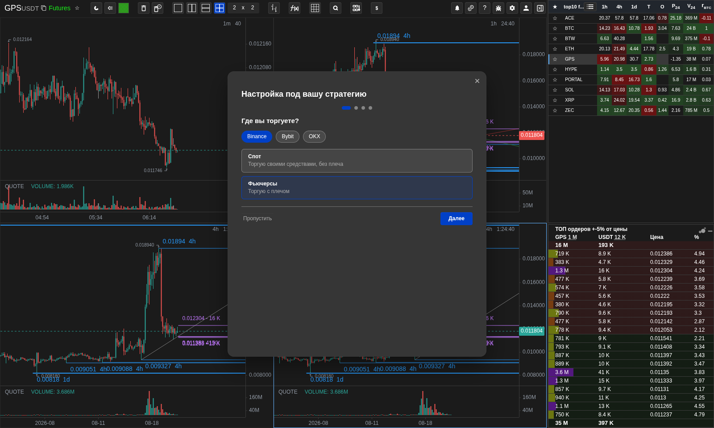Select the XRP row in watchlist
Screen dimensions: 714x428
point(631,100)
